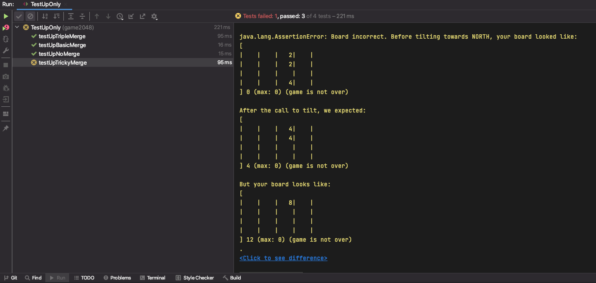The width and height of the screenshot is (596, 283).
Task: Import tests from file icon
Action: tap(131, 16)
